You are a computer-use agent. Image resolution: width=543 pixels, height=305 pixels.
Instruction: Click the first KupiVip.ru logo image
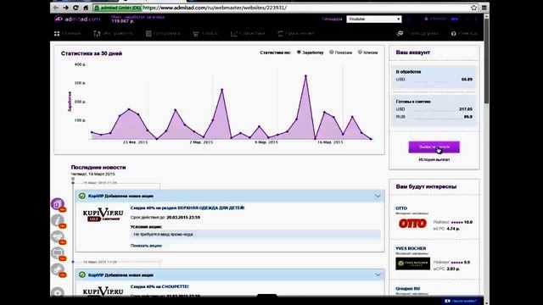(104, 214)
